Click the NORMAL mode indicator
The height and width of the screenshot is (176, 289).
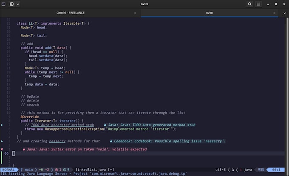[8, 170]
